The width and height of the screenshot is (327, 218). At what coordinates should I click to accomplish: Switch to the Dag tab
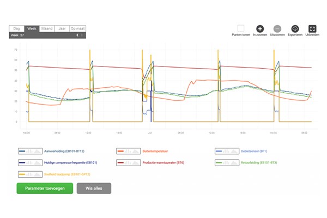point(17,28)
